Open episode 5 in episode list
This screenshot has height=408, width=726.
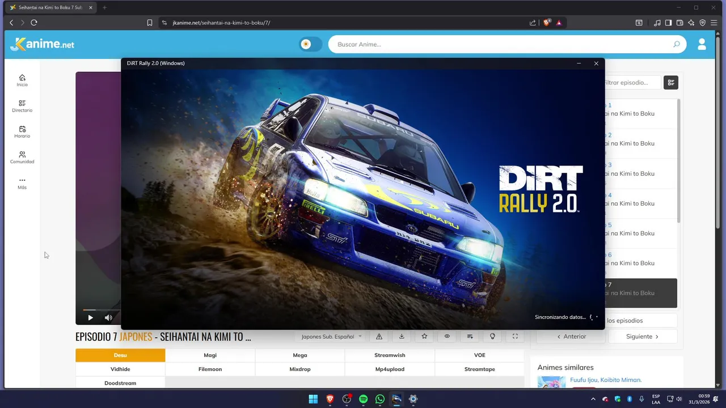click(640, 233)
